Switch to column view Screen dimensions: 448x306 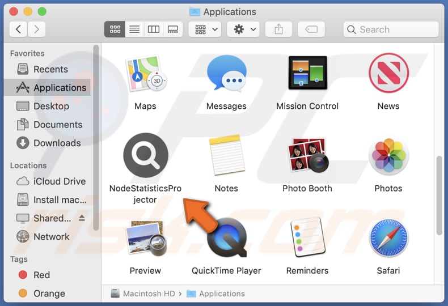tap(154, 29)
